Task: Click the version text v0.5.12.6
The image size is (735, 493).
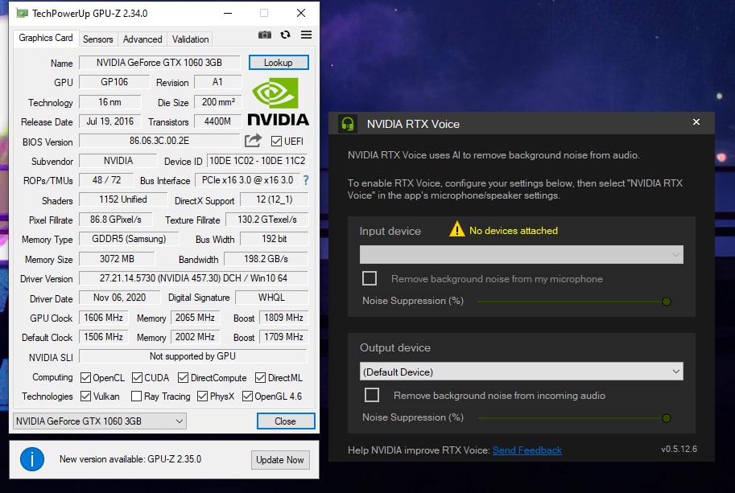Action: point(679,449)
